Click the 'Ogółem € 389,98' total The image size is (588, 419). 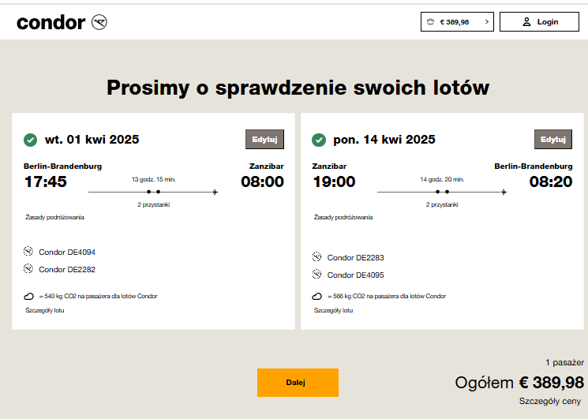519,383
